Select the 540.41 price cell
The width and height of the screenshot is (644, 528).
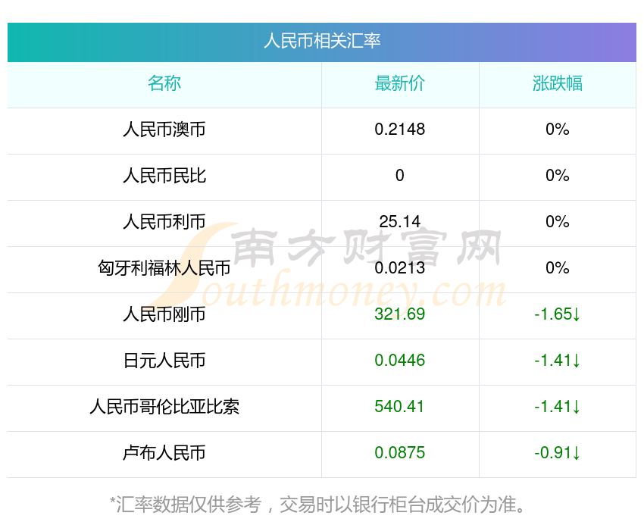click(x=400, y=407)
